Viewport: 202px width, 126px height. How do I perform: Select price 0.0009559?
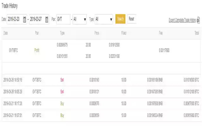[94, 115]
